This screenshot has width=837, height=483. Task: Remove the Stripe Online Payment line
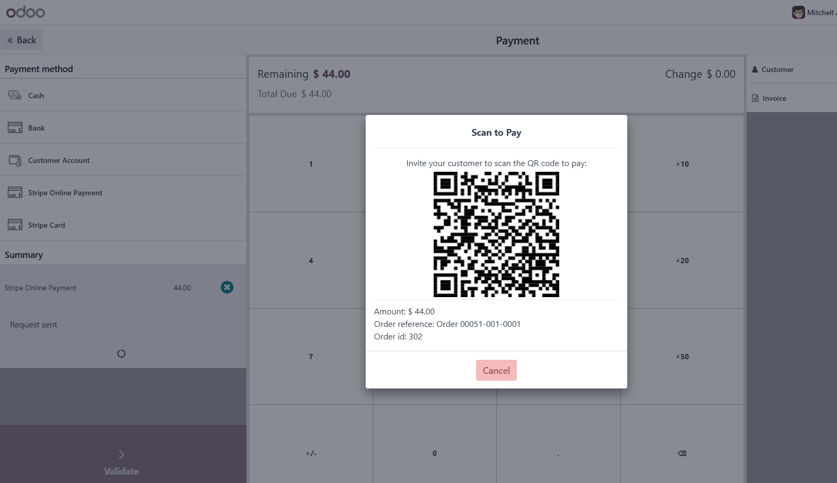tap(227, 287)
